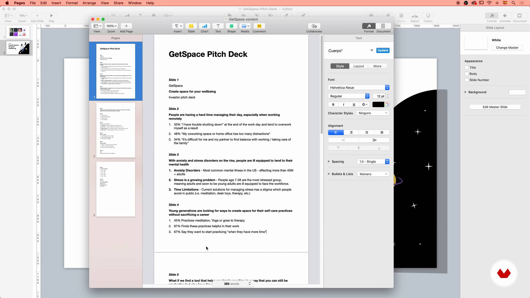The height and width of the screenshot is (298, 530).
Task: Click the Comment icon in Pages toolbar
Action: coord(259,26)
